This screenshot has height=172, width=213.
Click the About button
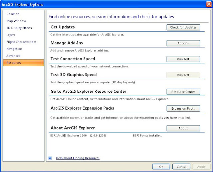point(183,128)
